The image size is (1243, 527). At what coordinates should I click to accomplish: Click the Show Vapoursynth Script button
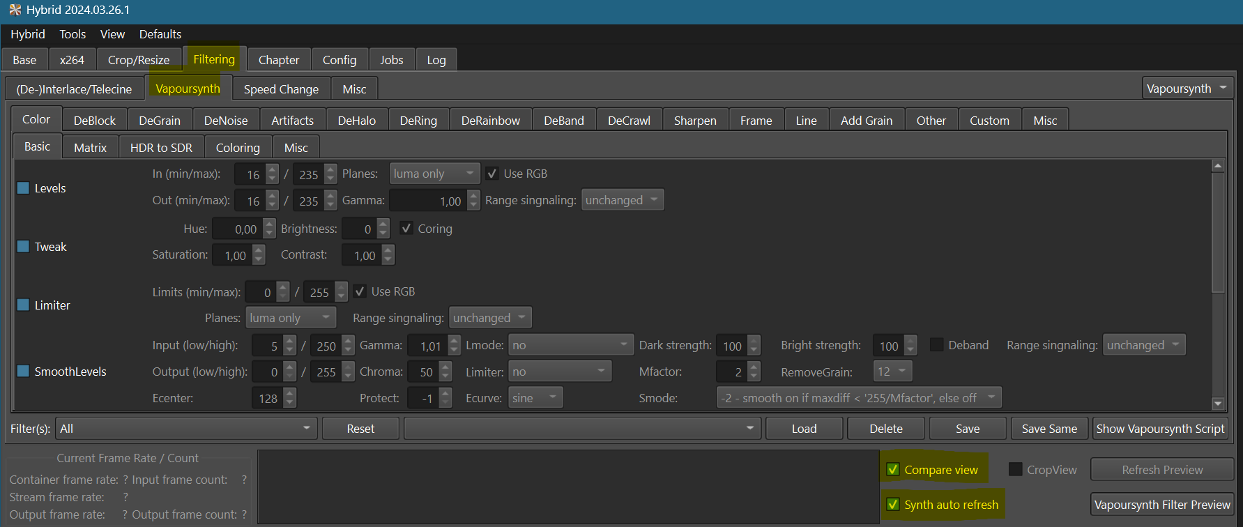coord(1160,429)
